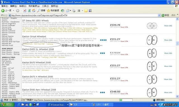Open the Edit button dropdown arrow
Screen dimensions: 179x107
(82, 11)
